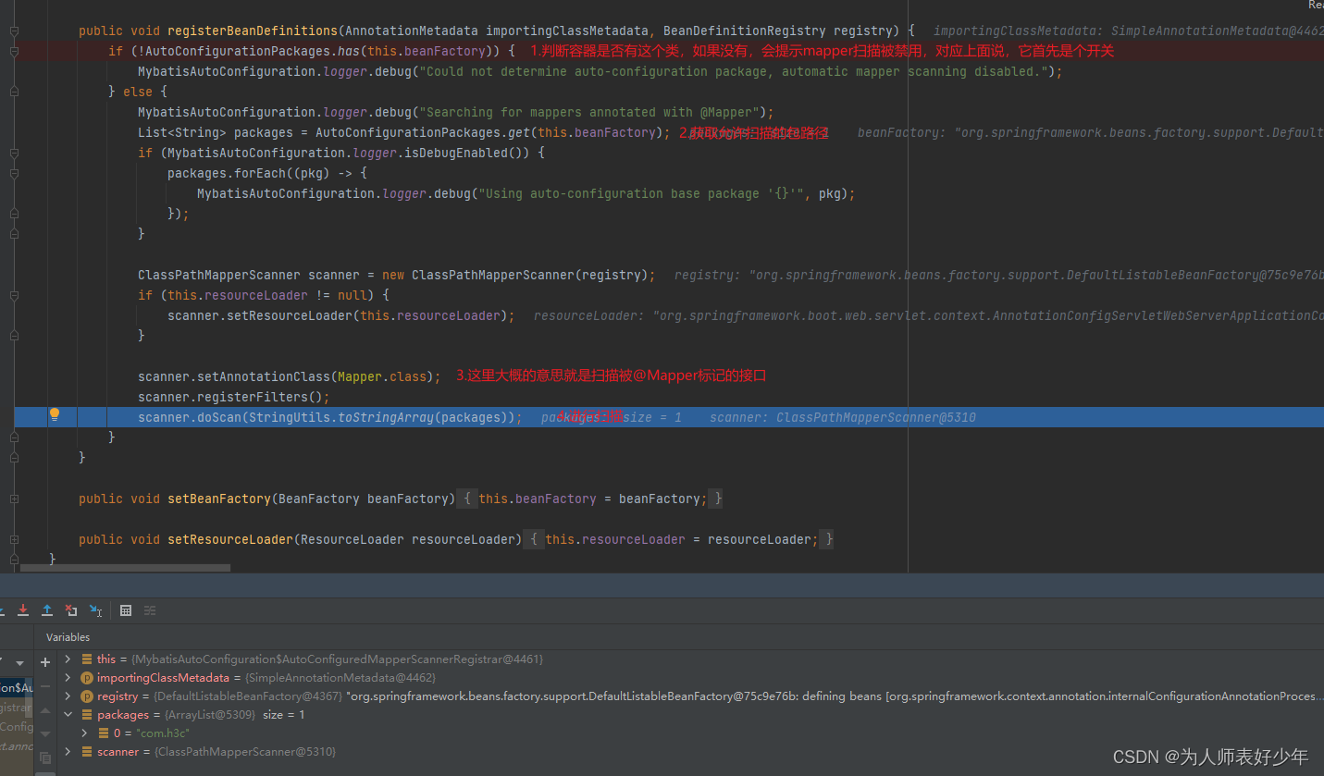Click the intention lightbulb on the doScan line
The height and width of the screenshot is (776, 1324).
pos(55,414)
